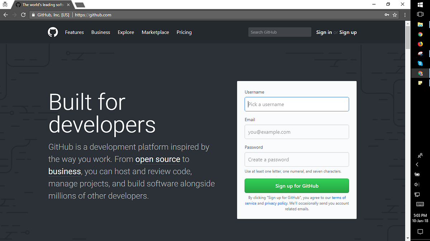This screenshot has width=430, height=241.
Task: Bookmark the page with the star icon
Action: click(395, 15)
